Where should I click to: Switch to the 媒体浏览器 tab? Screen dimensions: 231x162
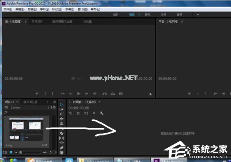pos(30,102)
